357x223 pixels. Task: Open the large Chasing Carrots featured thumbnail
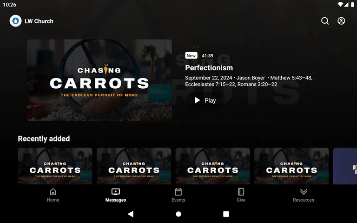point(99,80)
